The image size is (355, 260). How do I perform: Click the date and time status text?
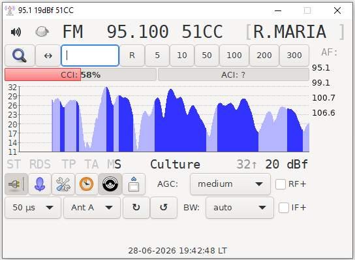(177, 251)
